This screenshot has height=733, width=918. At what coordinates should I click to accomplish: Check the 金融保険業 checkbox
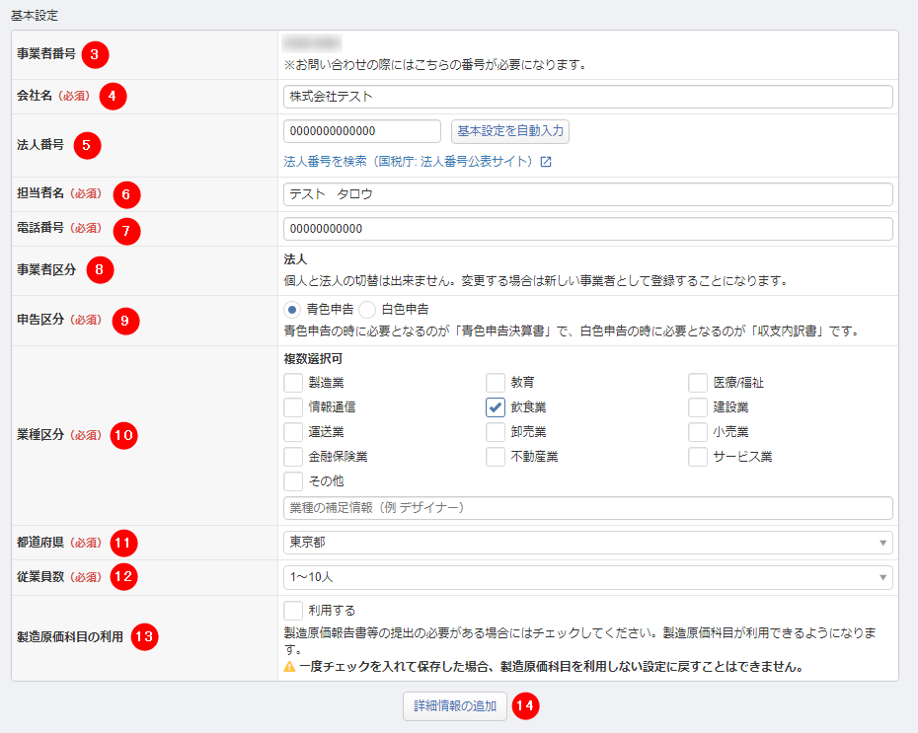[x=293, y=457]
